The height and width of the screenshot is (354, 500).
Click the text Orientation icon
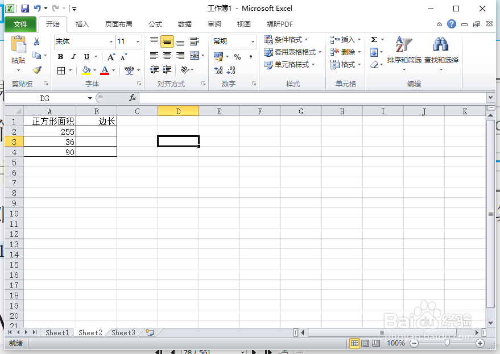pos(185,69)
